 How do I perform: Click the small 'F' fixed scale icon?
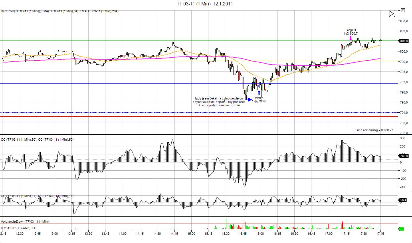[403, 10]
